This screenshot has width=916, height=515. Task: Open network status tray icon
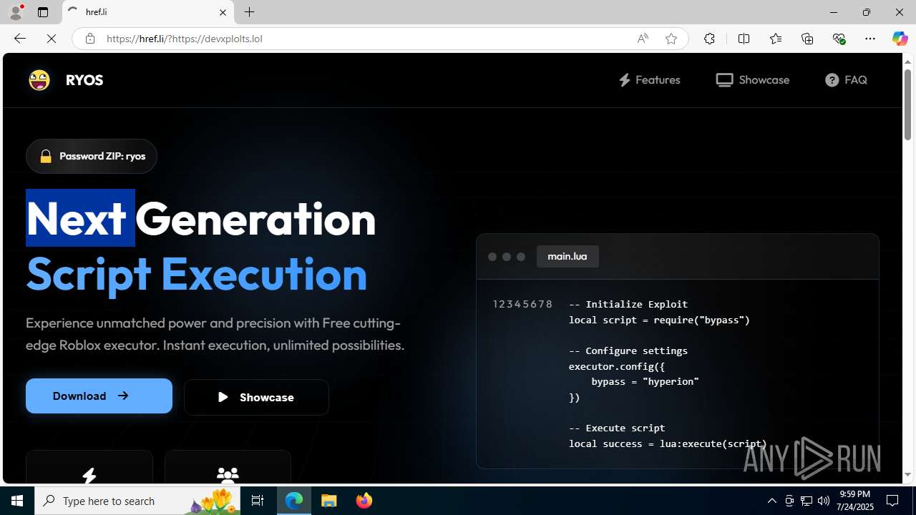[807, 501]
